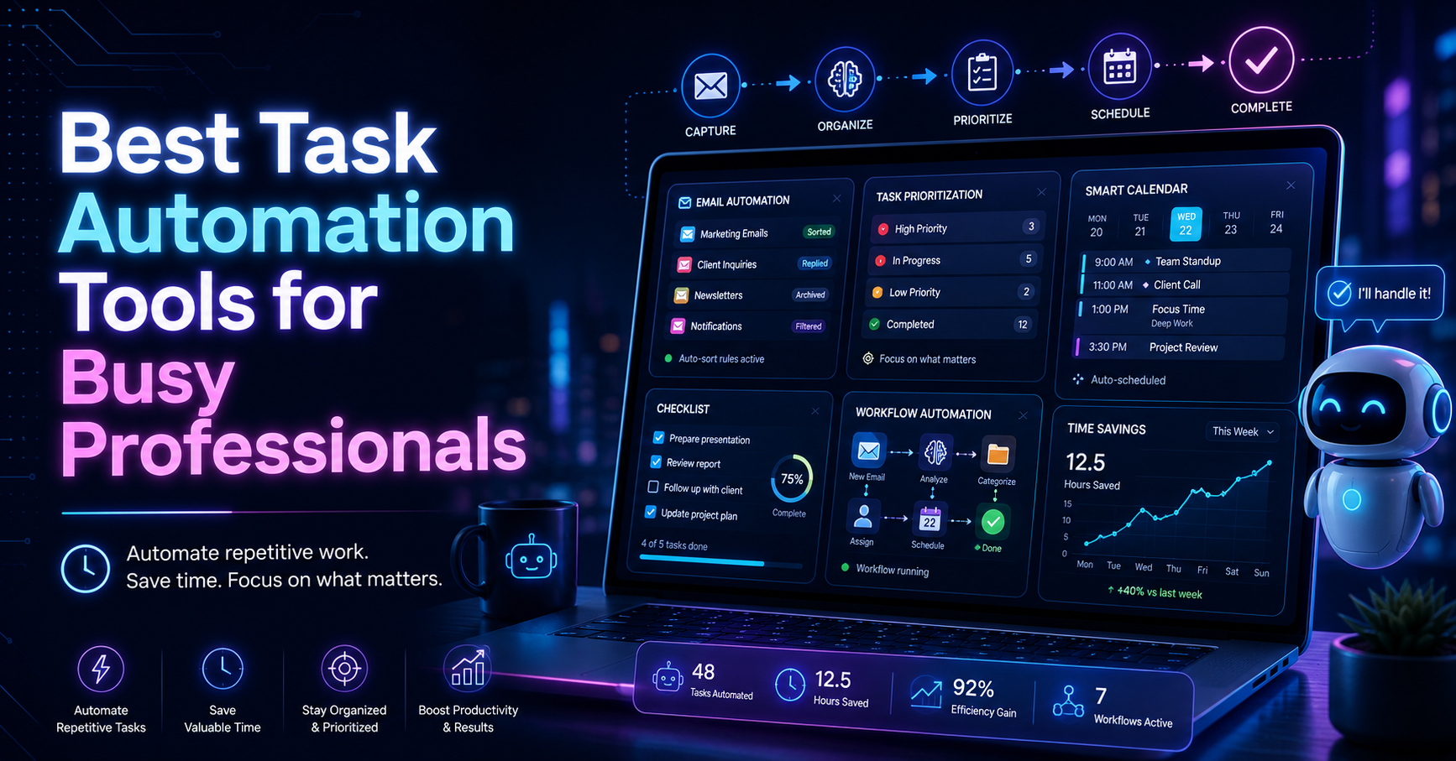Image resolution: width=1456 pixels, height=761 pixels.
Task: Click the Focus on what matters target icon
Action: 868,358
